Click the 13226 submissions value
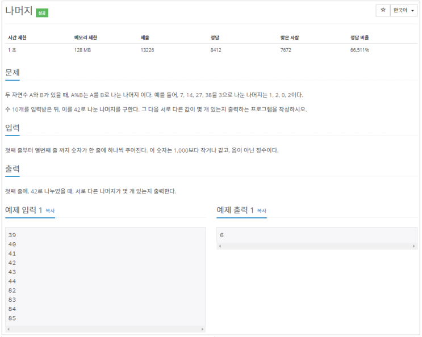The width and height of the screenshot is (422, 337). pyautogui.click(x=147, y=50)
